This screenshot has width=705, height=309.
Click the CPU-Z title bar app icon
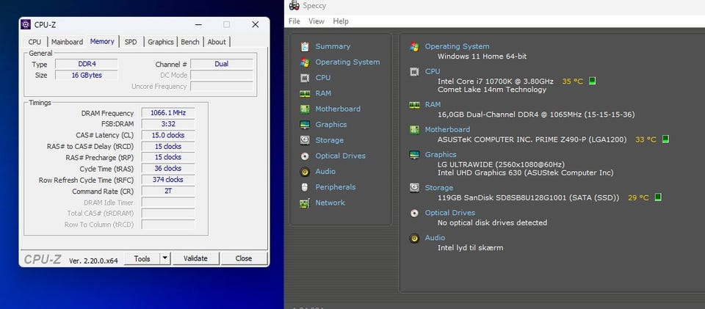26,24
